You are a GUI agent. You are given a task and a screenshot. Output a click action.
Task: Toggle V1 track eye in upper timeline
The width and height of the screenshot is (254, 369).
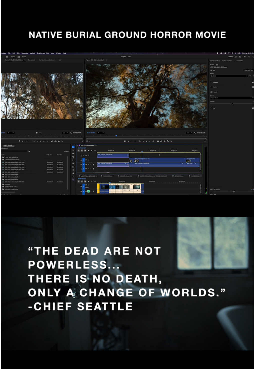click(x=88, y=160)
